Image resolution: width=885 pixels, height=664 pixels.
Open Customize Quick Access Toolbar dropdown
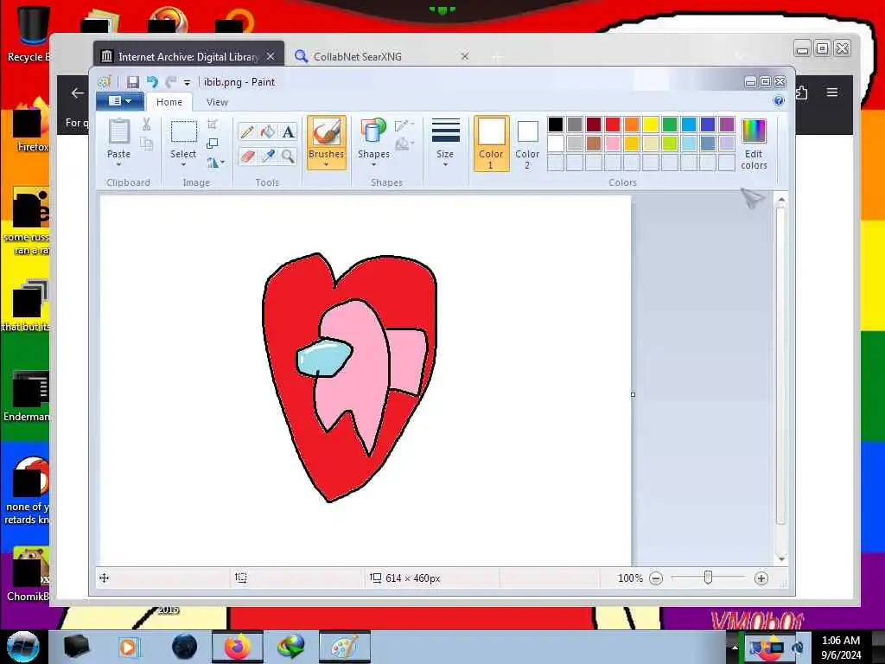click(x=187, y=82)
